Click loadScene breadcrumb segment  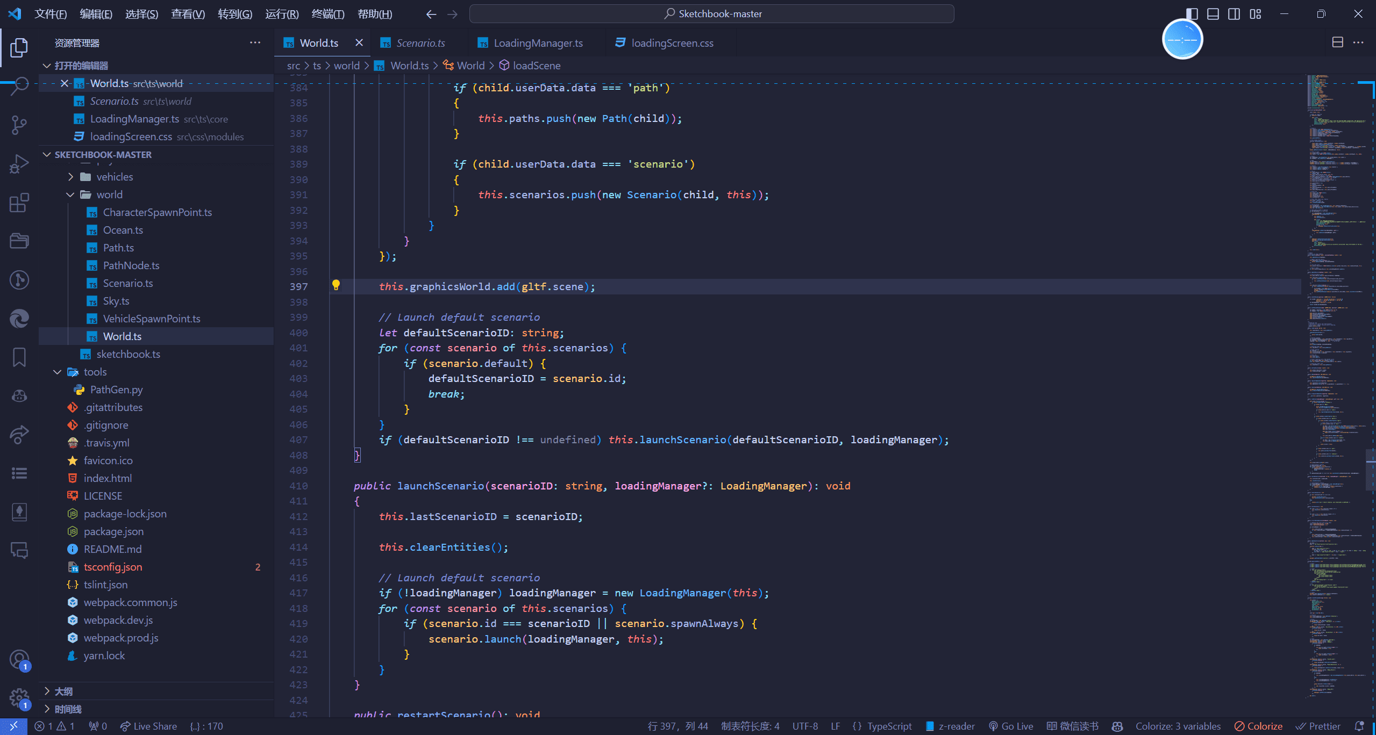(x=535, y=64)
